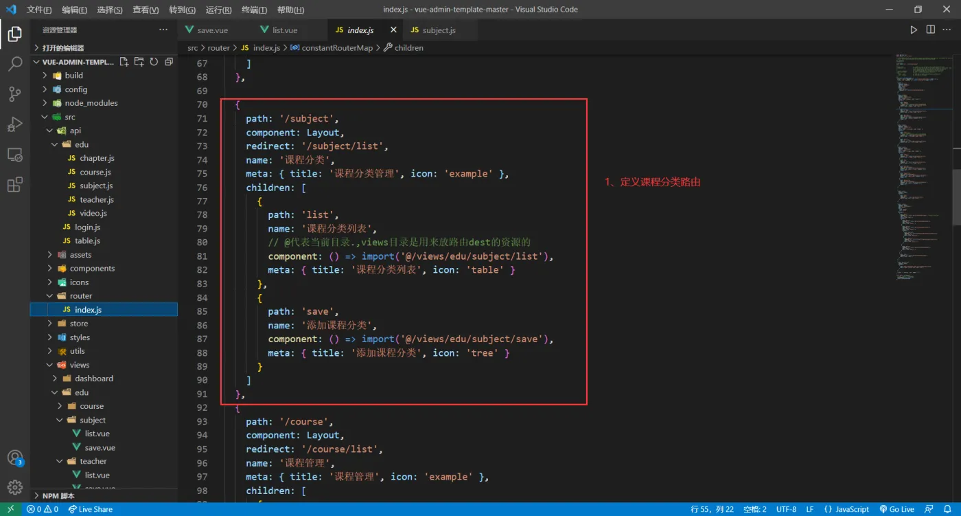The width and height of the screenshot is (961, 516).
Task: Open the 运行(R) menu
Action: 219,10
